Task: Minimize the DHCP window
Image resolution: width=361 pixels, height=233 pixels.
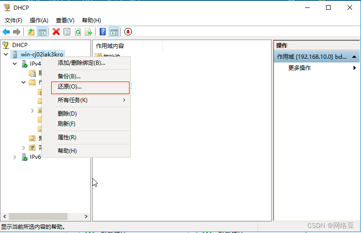Action: pyautogui.click(x=307, y=7)
